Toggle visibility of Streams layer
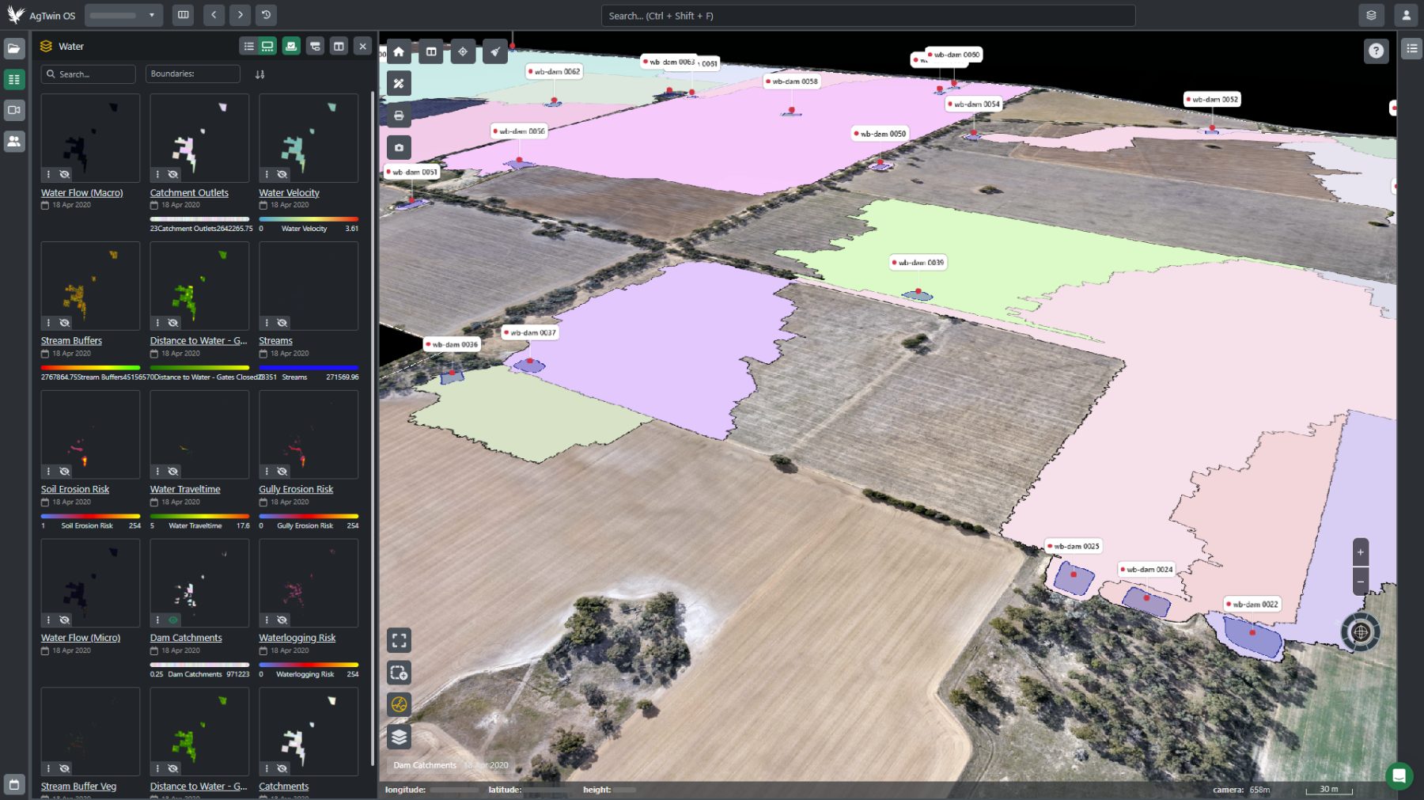The height and width of the screenshot is (800, 1424). point(282,323)
